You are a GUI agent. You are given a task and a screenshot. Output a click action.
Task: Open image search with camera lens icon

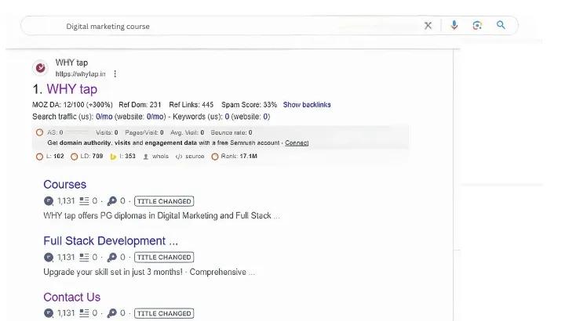(477, 25)
